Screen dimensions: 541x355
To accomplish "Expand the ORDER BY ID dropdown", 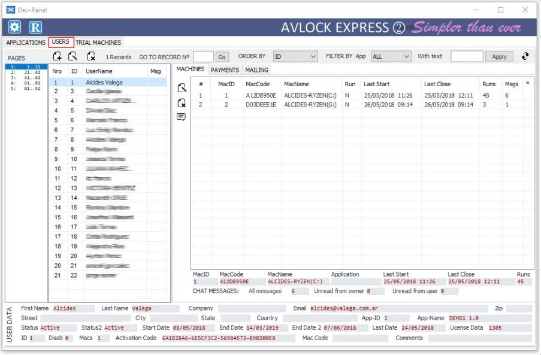I will point(295,56).
